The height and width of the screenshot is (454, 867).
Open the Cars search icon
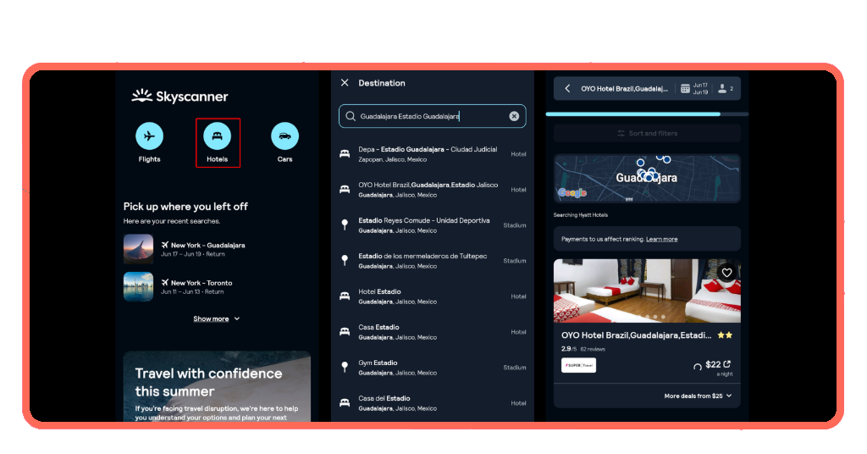(x=284, y=136)
